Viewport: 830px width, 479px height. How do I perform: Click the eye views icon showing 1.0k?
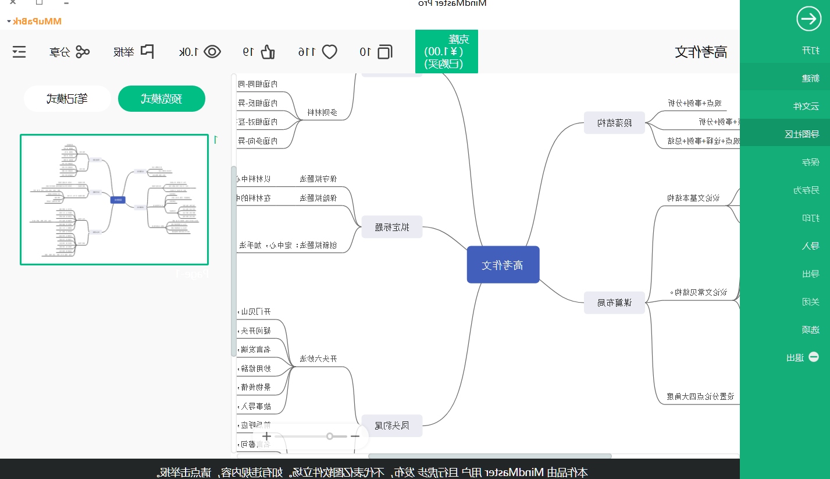[x=212, y=52]
